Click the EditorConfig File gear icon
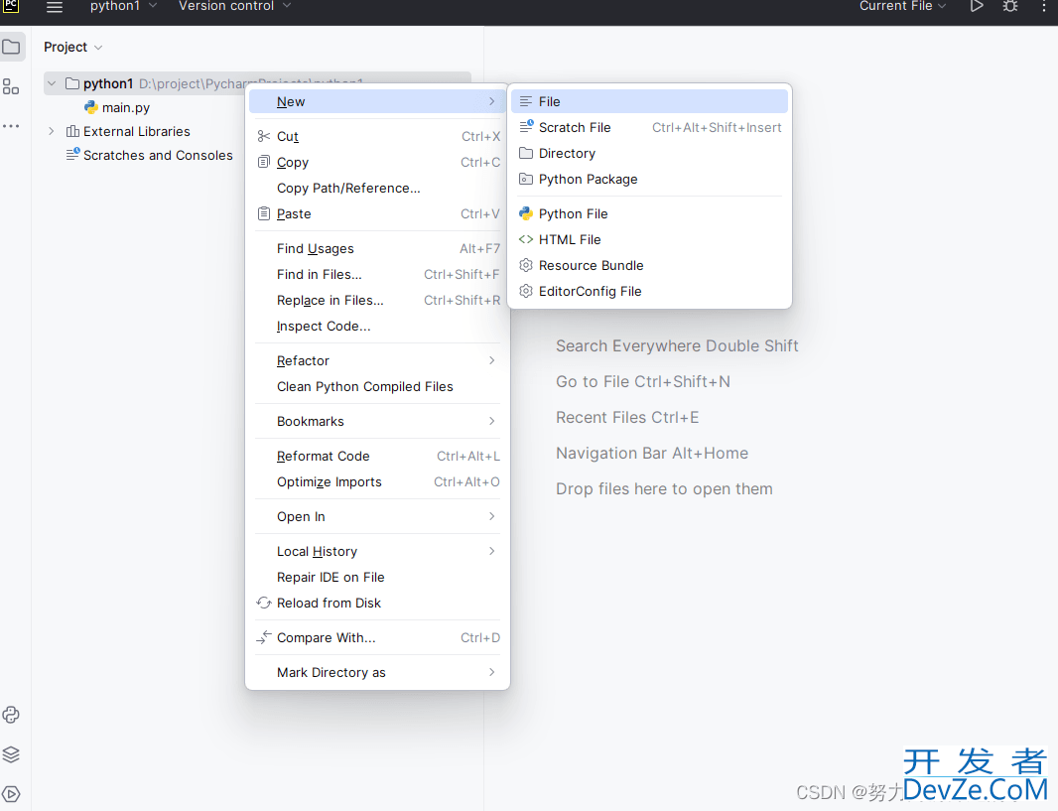1058x811 pixels. pyautogui.click(x=526, y=291)
